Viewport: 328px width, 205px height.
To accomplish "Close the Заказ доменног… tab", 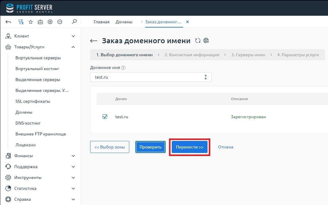I will 188,22.
